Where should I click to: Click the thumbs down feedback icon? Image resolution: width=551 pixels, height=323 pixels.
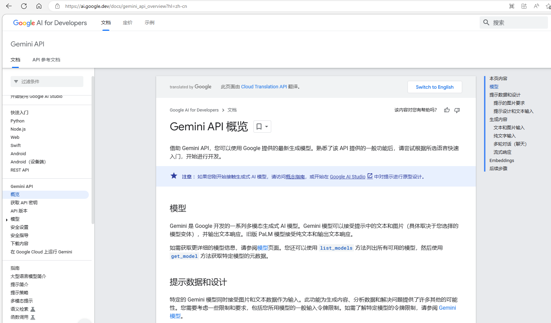click(x=457, y=110)
